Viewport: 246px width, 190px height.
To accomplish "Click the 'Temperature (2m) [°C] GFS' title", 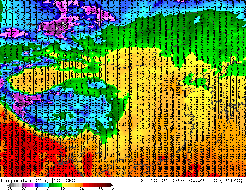I will (x=38, y=181).
